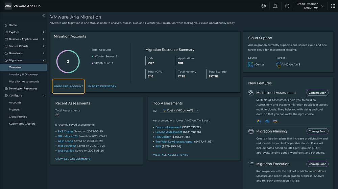
Task: Go to Accounts under Configure
Action: pos(15,103)
